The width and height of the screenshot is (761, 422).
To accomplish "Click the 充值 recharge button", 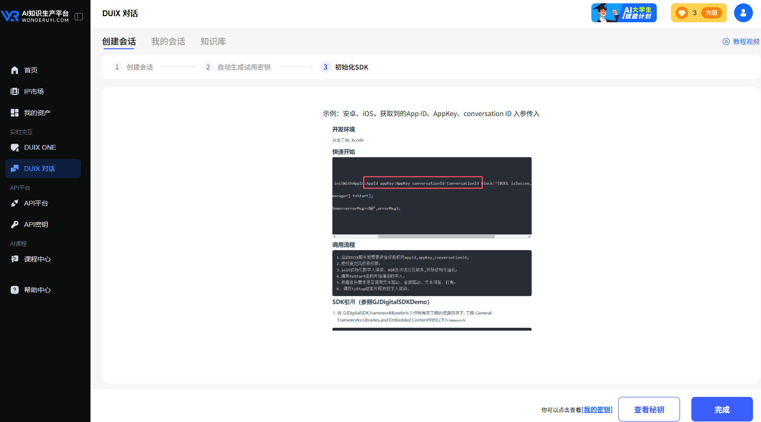I will [711, 13].
